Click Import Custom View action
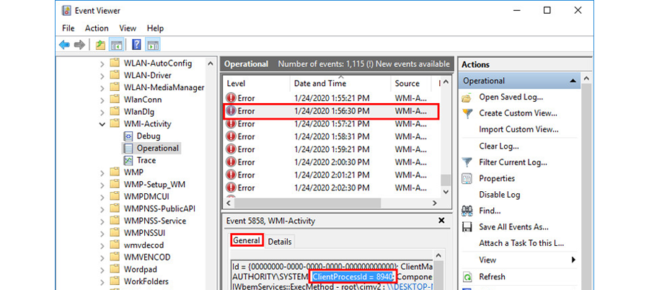This screenshot has height=290, width=649. (518, 129)
